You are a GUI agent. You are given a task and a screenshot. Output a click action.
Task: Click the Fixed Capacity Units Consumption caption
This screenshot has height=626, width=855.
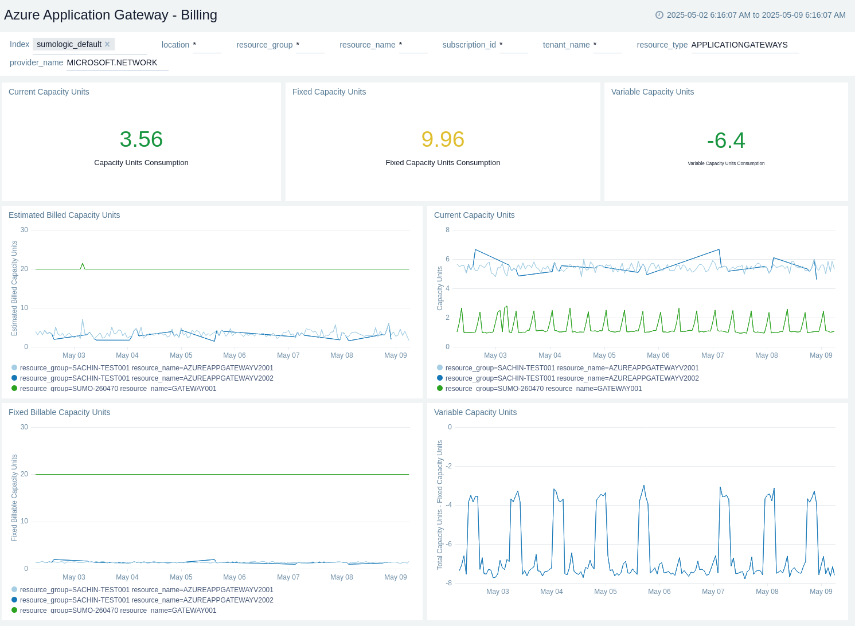(443, 163)
